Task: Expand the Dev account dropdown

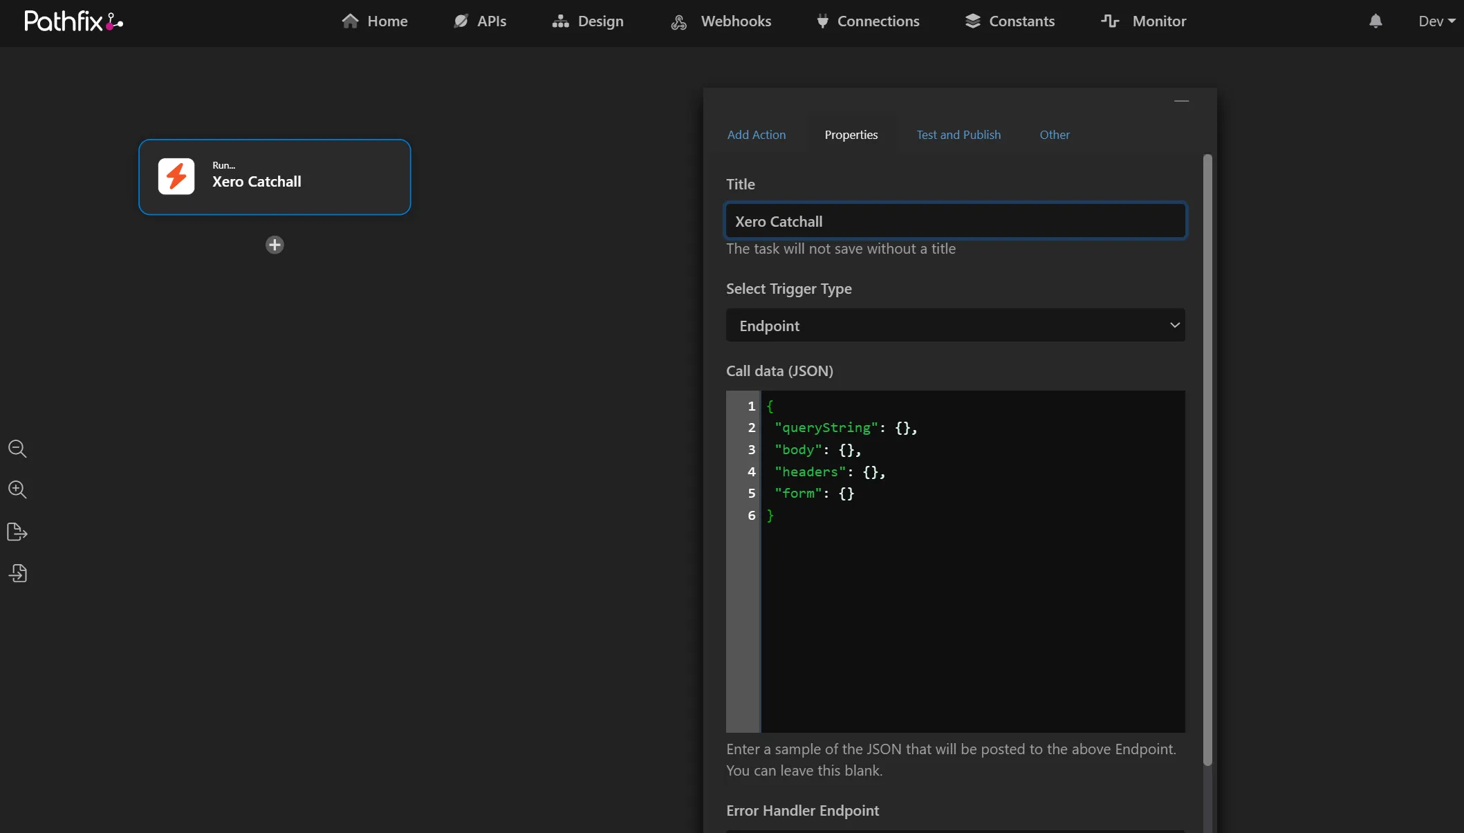Action: pos(1437,21)
